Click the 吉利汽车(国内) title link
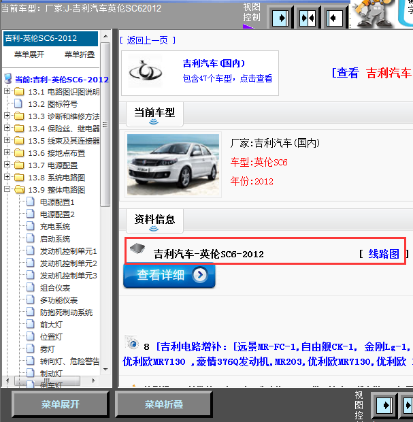 coord(214,64)
